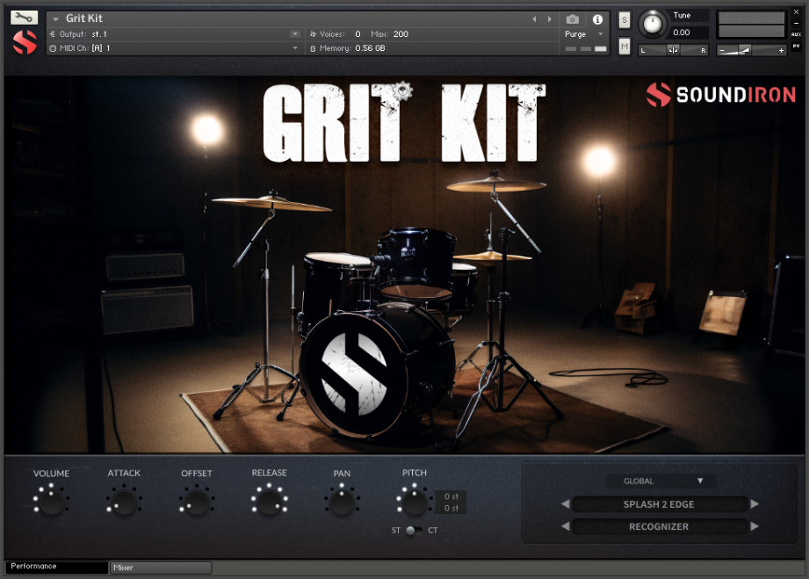Screen dimensions: 809x579
Task: Click the lower pitch readout 0 st
Action: click(x=451, y=509)
